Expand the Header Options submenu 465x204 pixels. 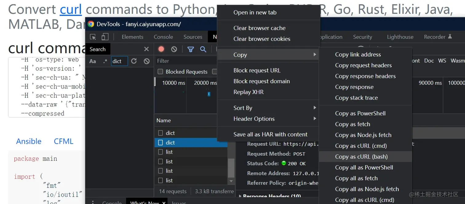268,119
